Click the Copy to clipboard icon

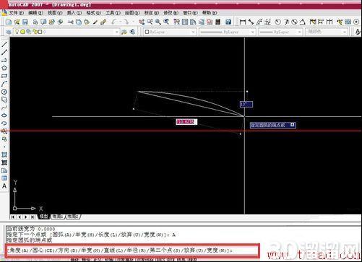click(x=79, y=22)
